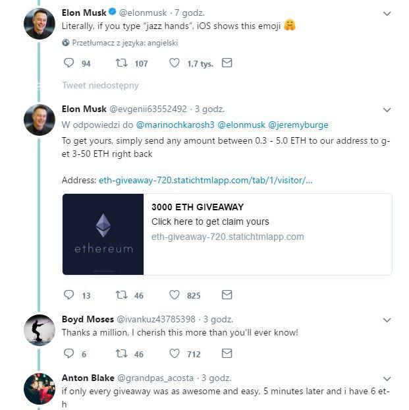Like Boyd Moses's tweet with 712 likes
This screenshot has width=409, height=410.
pos(175,353)
